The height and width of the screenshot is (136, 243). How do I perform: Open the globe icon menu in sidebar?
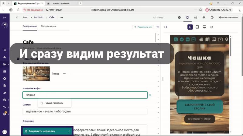click(5, 100)
